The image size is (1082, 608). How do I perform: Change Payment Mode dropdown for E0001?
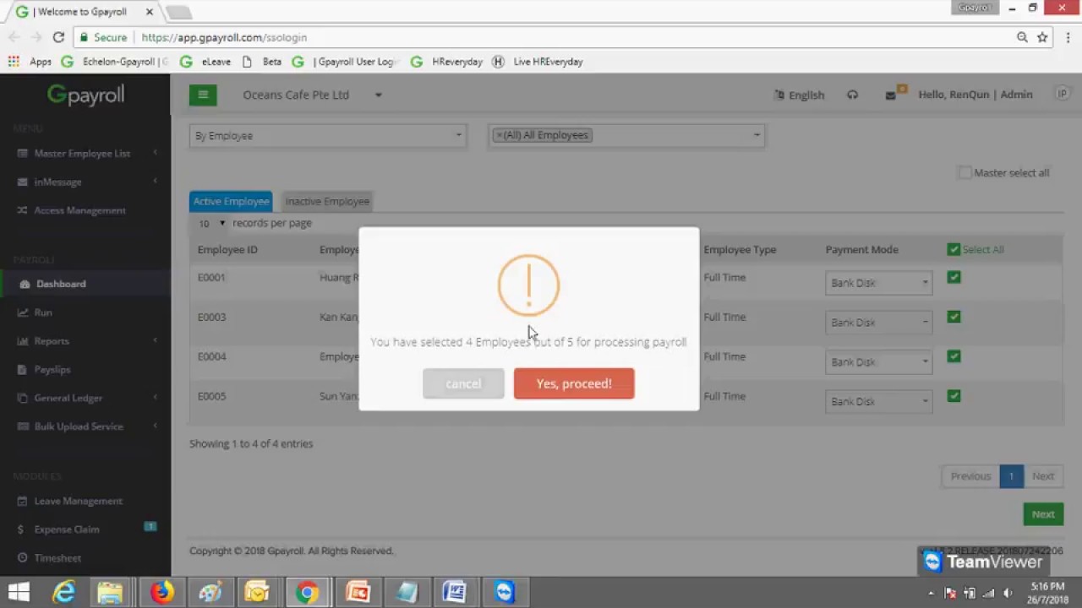(x=878, y=283)
